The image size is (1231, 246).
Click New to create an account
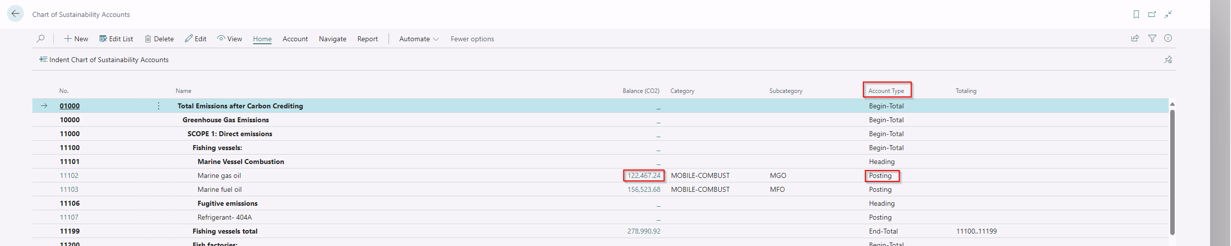click(76, 39)
